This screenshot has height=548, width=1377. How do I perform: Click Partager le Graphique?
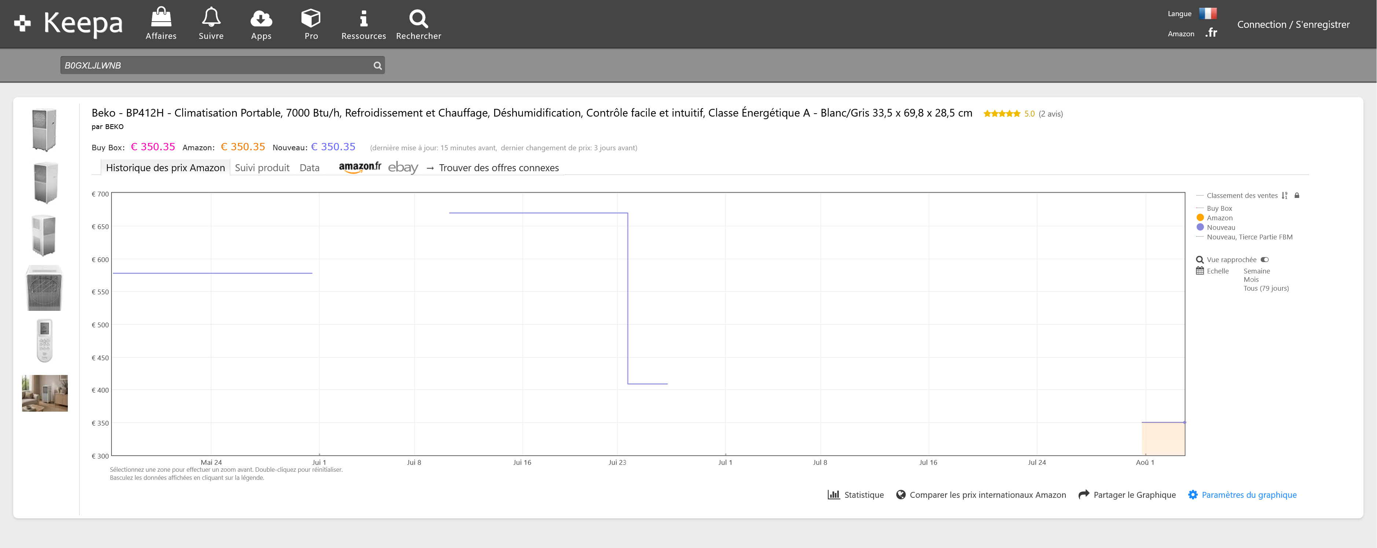tap(1134, 495)
